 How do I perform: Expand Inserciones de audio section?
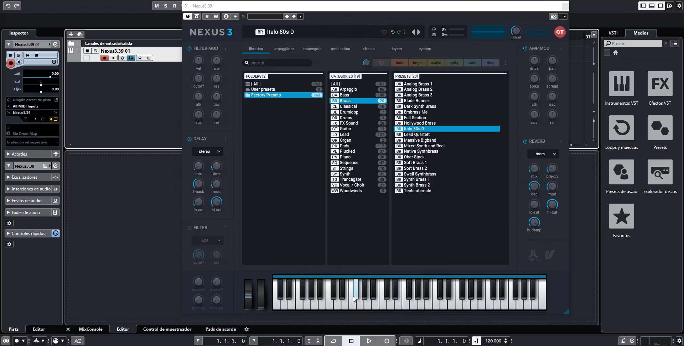(x=28, y=189)
